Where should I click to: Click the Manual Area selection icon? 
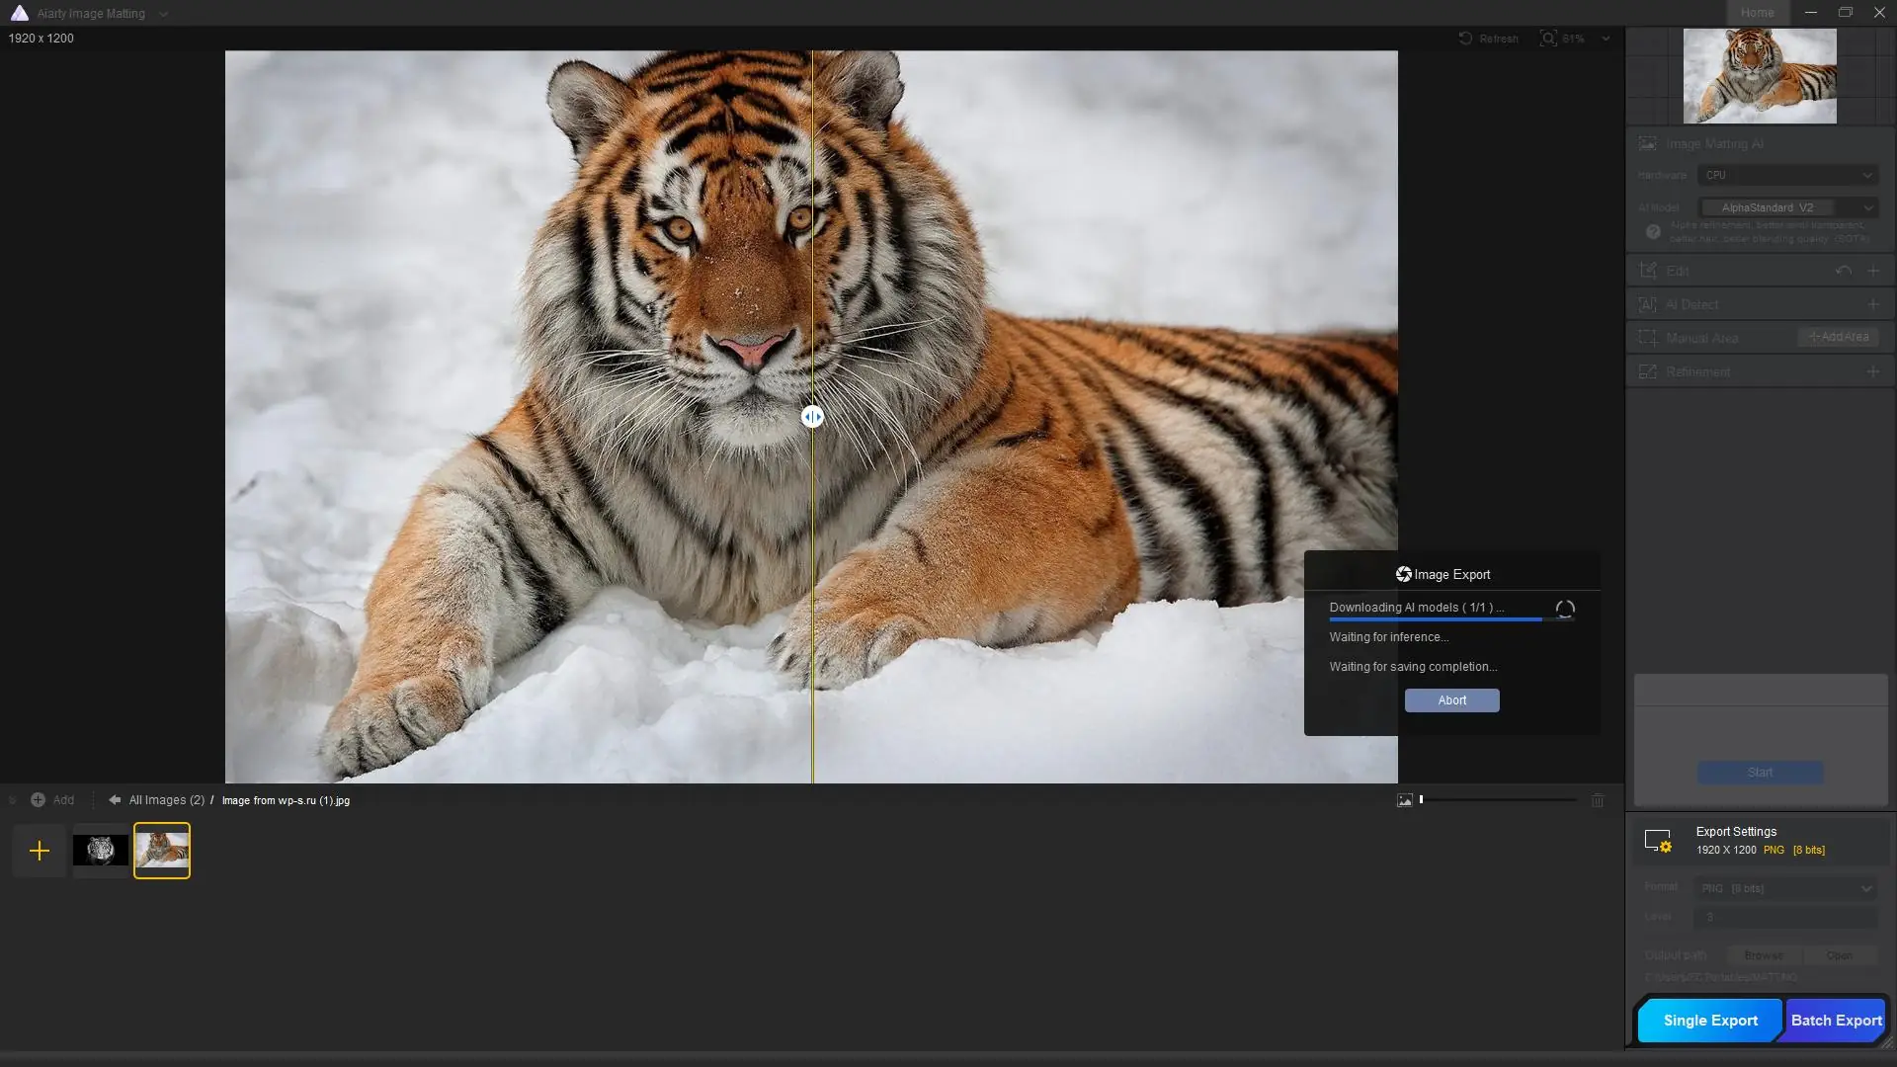1648,337
